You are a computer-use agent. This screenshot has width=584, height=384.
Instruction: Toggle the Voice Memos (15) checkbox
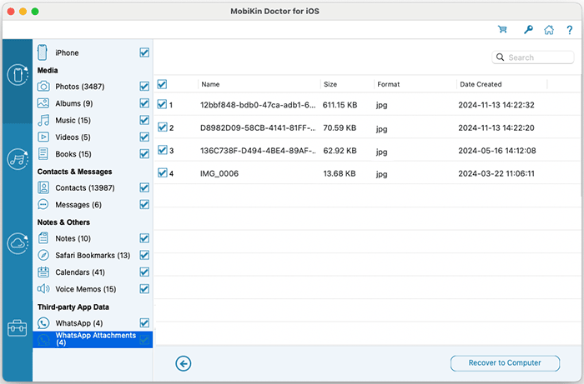(x=144, y=289)
